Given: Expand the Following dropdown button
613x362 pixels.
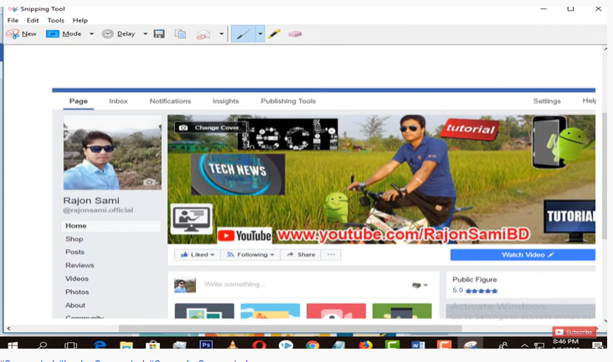Looking at the screenshot, I should 250,255.
